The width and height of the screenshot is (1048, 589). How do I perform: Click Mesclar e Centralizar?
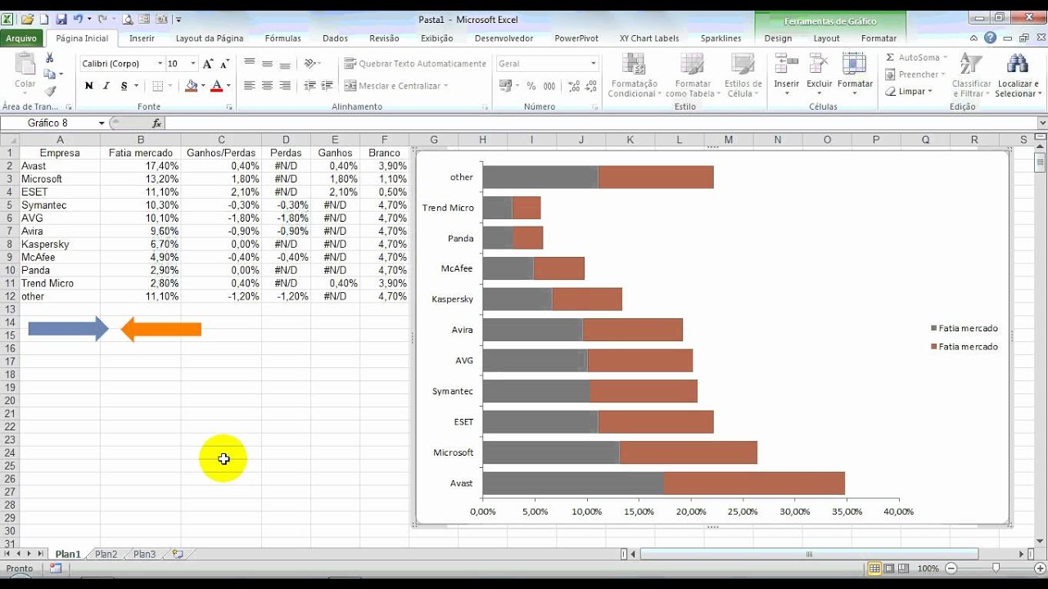click(x=396, y=86)
